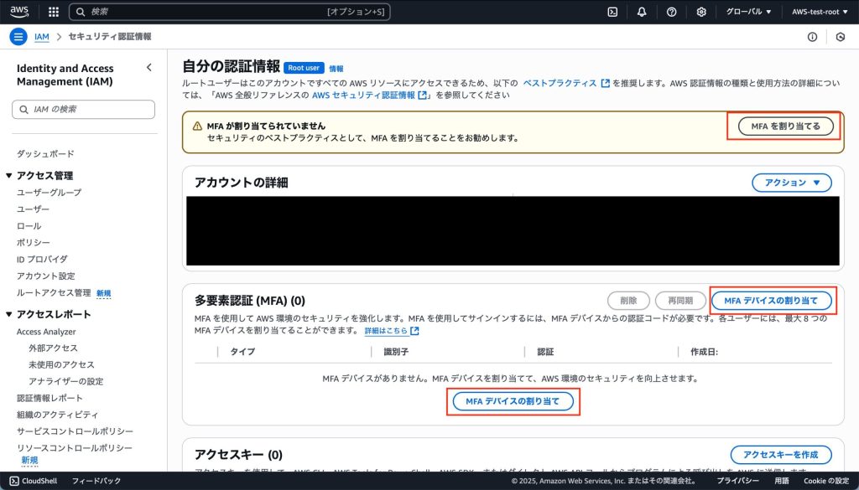Open 組織のアクティビティ in sidebar
Viewport: 859px width, 490px height.
click(58, 415)
